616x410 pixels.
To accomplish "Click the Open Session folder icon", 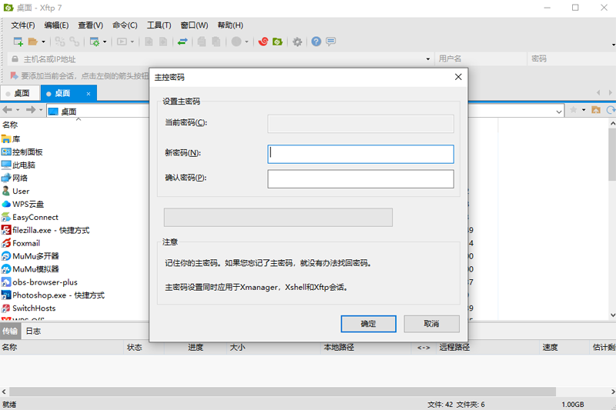I will (33, 42).
